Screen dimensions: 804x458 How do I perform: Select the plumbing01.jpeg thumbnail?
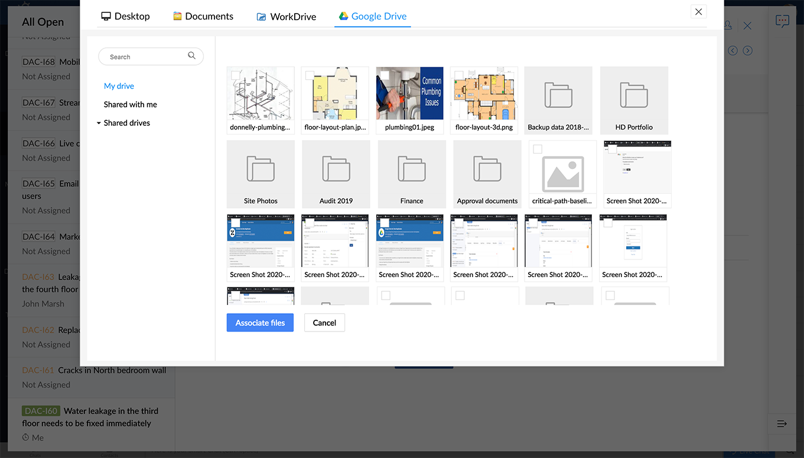click(409, 93)
